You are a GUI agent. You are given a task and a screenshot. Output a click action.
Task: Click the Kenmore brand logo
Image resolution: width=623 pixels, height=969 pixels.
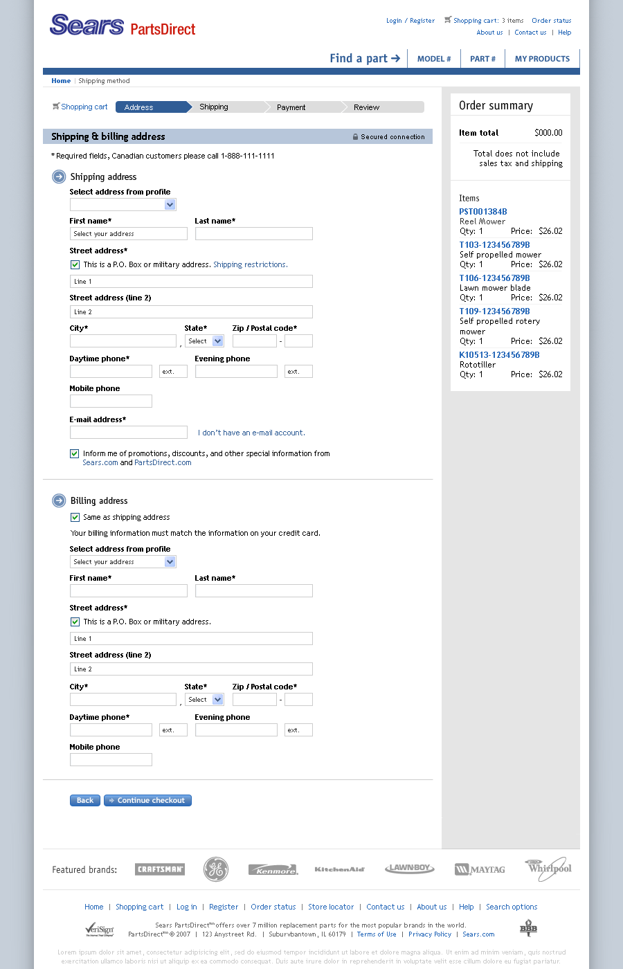pos(273,870)
